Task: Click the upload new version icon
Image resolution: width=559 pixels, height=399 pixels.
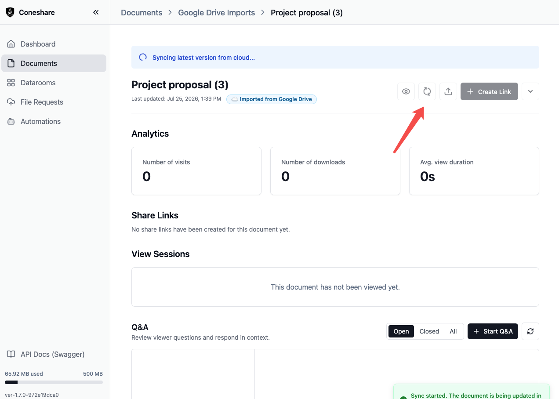Action: [448, 91]
